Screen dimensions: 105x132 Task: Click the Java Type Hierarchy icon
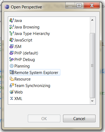[x=12, y=33]
